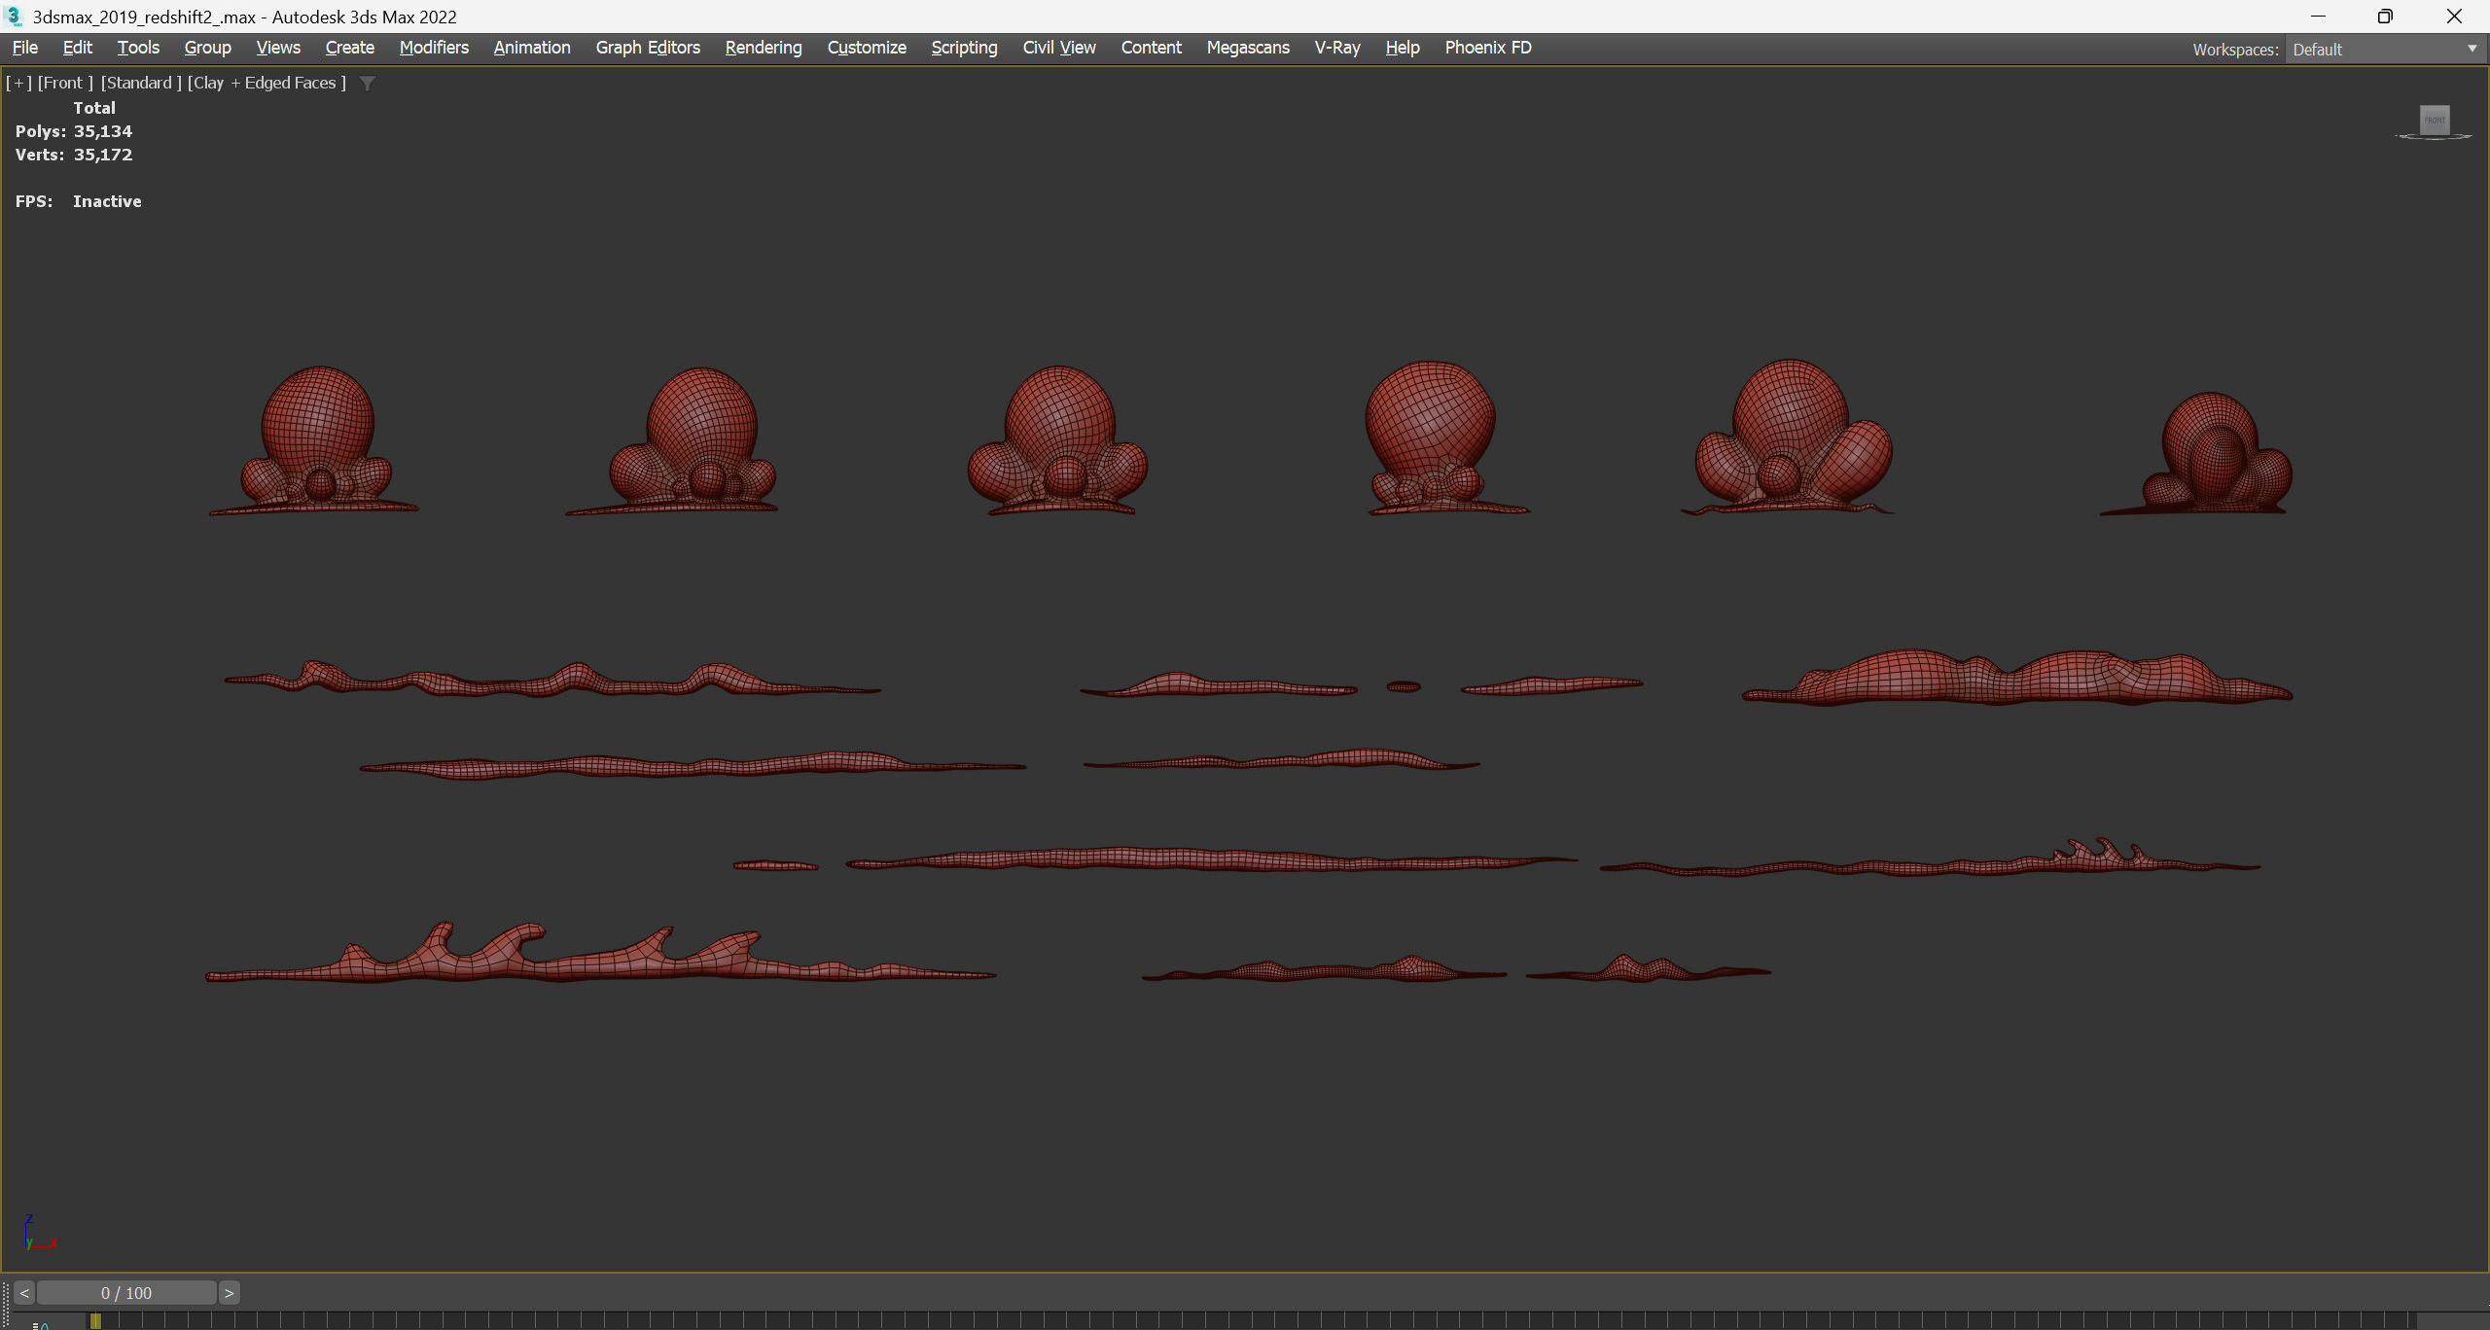Open the [Front] point-of-view viewport menu
2490x1330 pixels.
pyautogui.click(x=65, y=84)
